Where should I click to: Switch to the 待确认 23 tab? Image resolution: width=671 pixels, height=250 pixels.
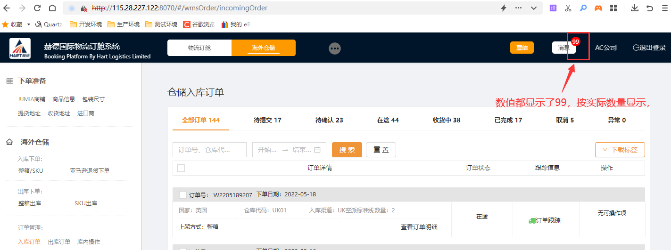[x=329, y=120]
